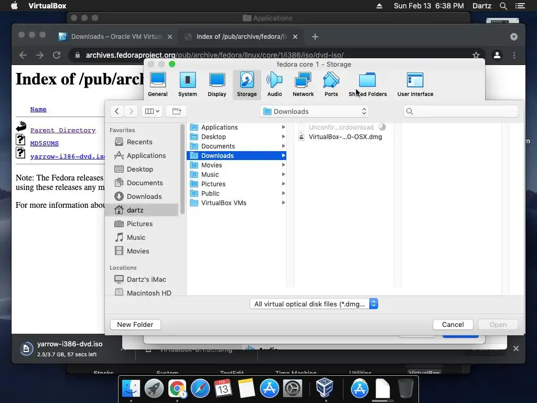Open Documents folder in column list
537x403 pixels.
(237, 146)
